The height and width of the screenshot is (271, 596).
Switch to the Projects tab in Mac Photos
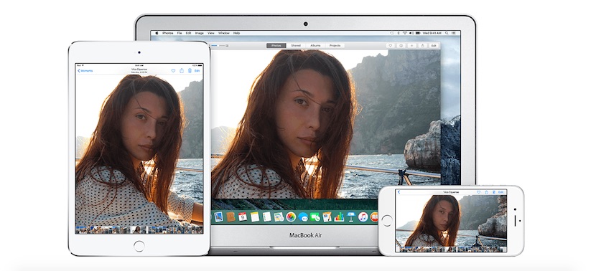[335, 46]
